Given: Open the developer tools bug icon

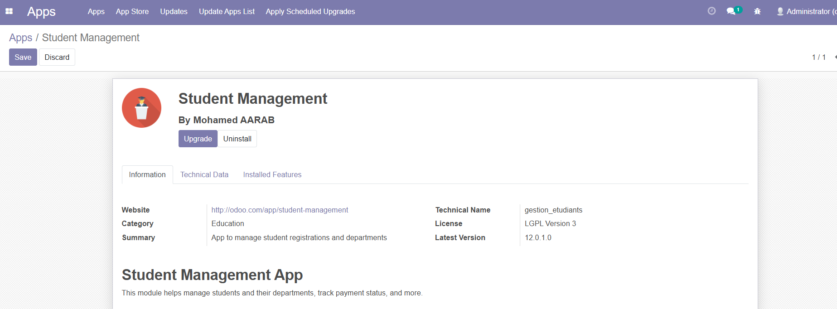Looking at the screenshot, I should pos(757,11).
